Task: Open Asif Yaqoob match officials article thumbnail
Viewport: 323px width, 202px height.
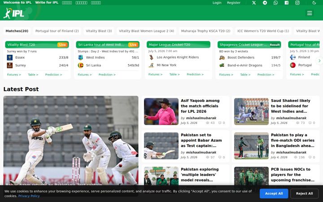Action: [161, 111]
